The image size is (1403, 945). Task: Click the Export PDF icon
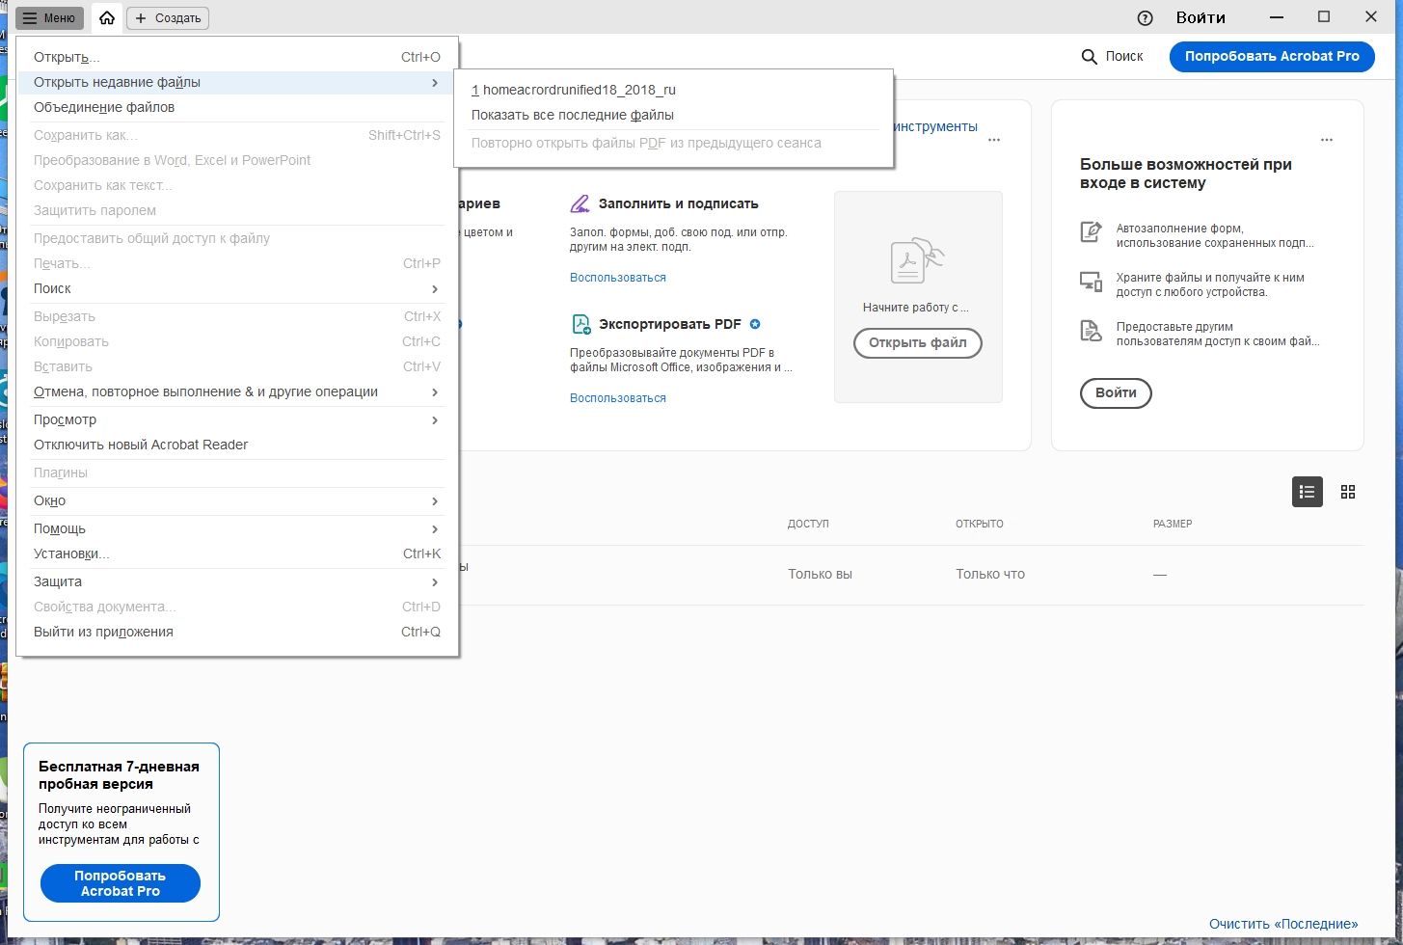click(580, 324)
